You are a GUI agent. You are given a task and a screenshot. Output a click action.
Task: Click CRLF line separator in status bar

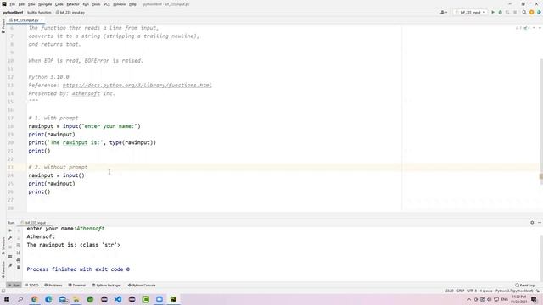460,291
